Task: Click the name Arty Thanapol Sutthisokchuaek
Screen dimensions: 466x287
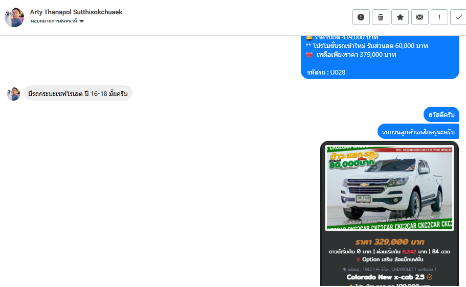Action: [76, 12]
